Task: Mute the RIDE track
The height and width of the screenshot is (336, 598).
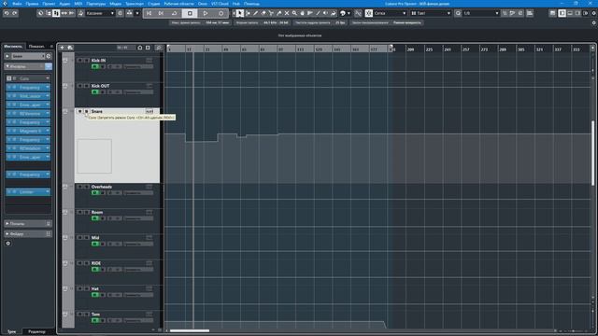Action: point(79,263)
